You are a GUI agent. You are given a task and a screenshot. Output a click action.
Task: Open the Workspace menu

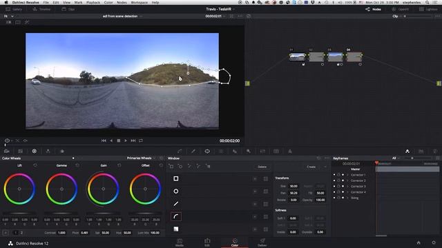140,3
